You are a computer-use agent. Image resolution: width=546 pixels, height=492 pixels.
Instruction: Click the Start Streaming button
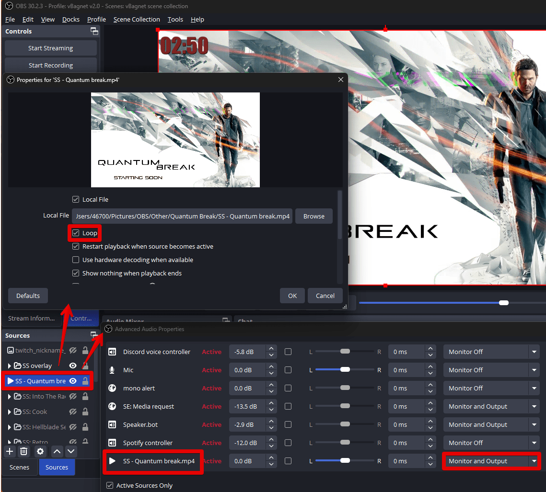tap(51, 48)
